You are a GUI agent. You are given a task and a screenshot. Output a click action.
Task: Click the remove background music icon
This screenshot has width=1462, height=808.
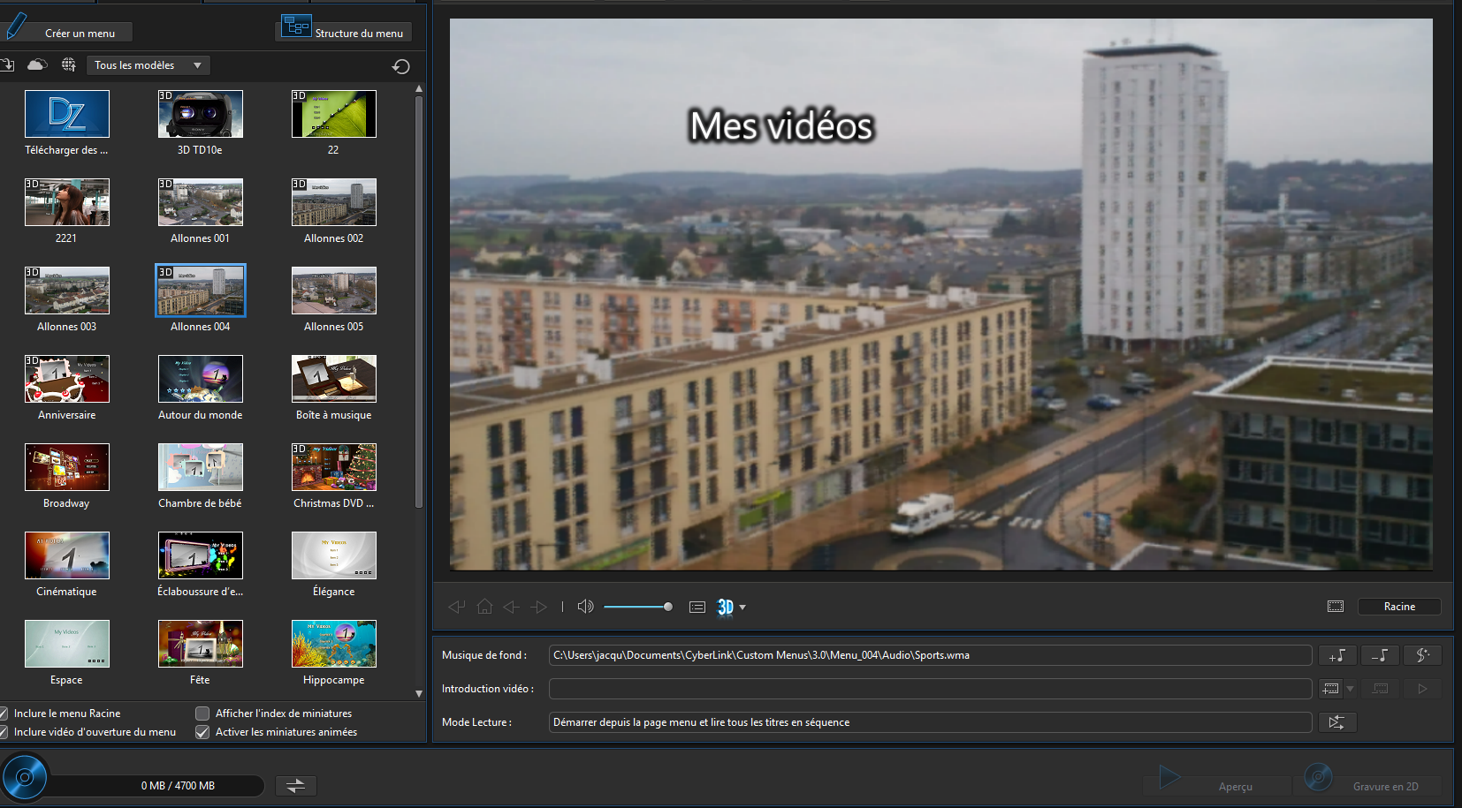tap(1379, 655)
